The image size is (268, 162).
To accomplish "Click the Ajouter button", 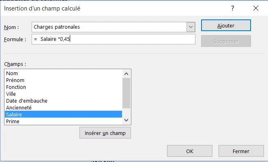I will (x=226, y=25).
